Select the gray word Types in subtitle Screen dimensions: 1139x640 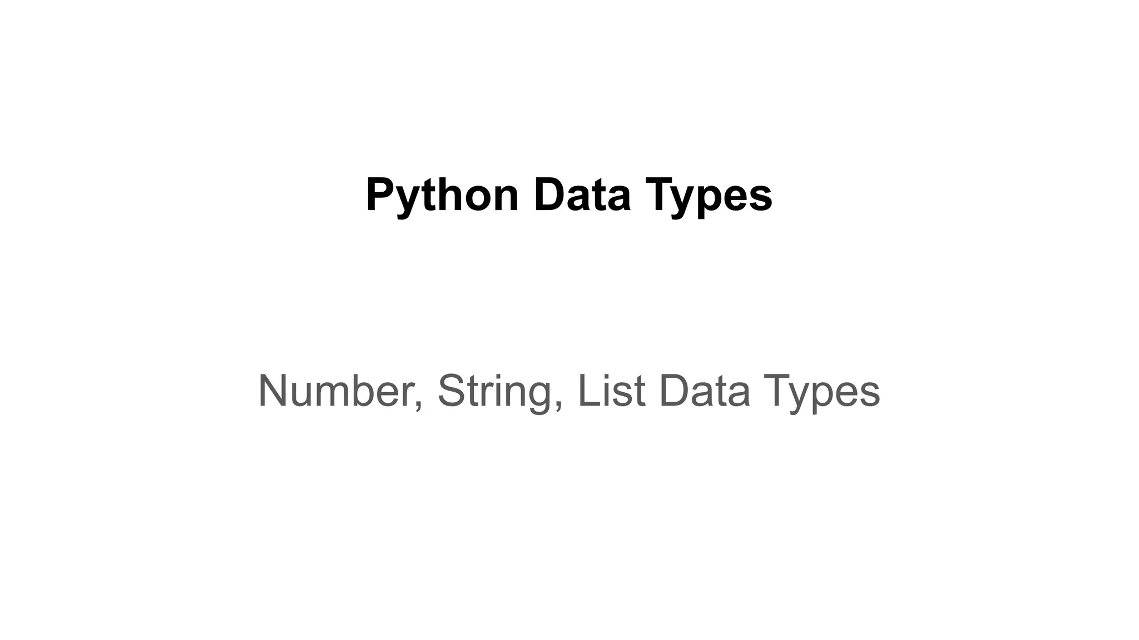tap(822, 393)
